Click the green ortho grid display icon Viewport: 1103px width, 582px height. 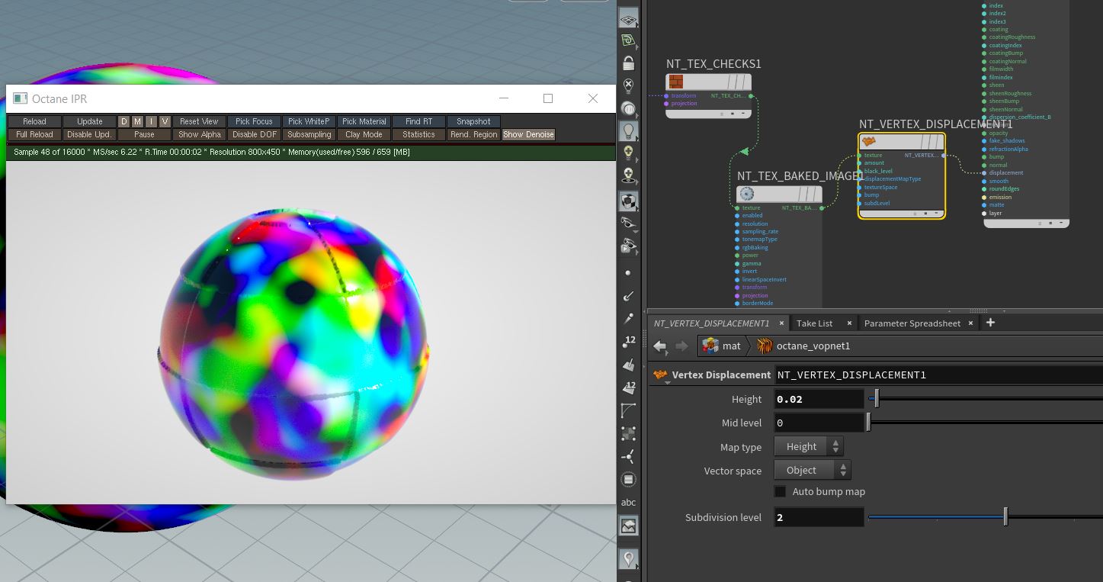[628, 40]
